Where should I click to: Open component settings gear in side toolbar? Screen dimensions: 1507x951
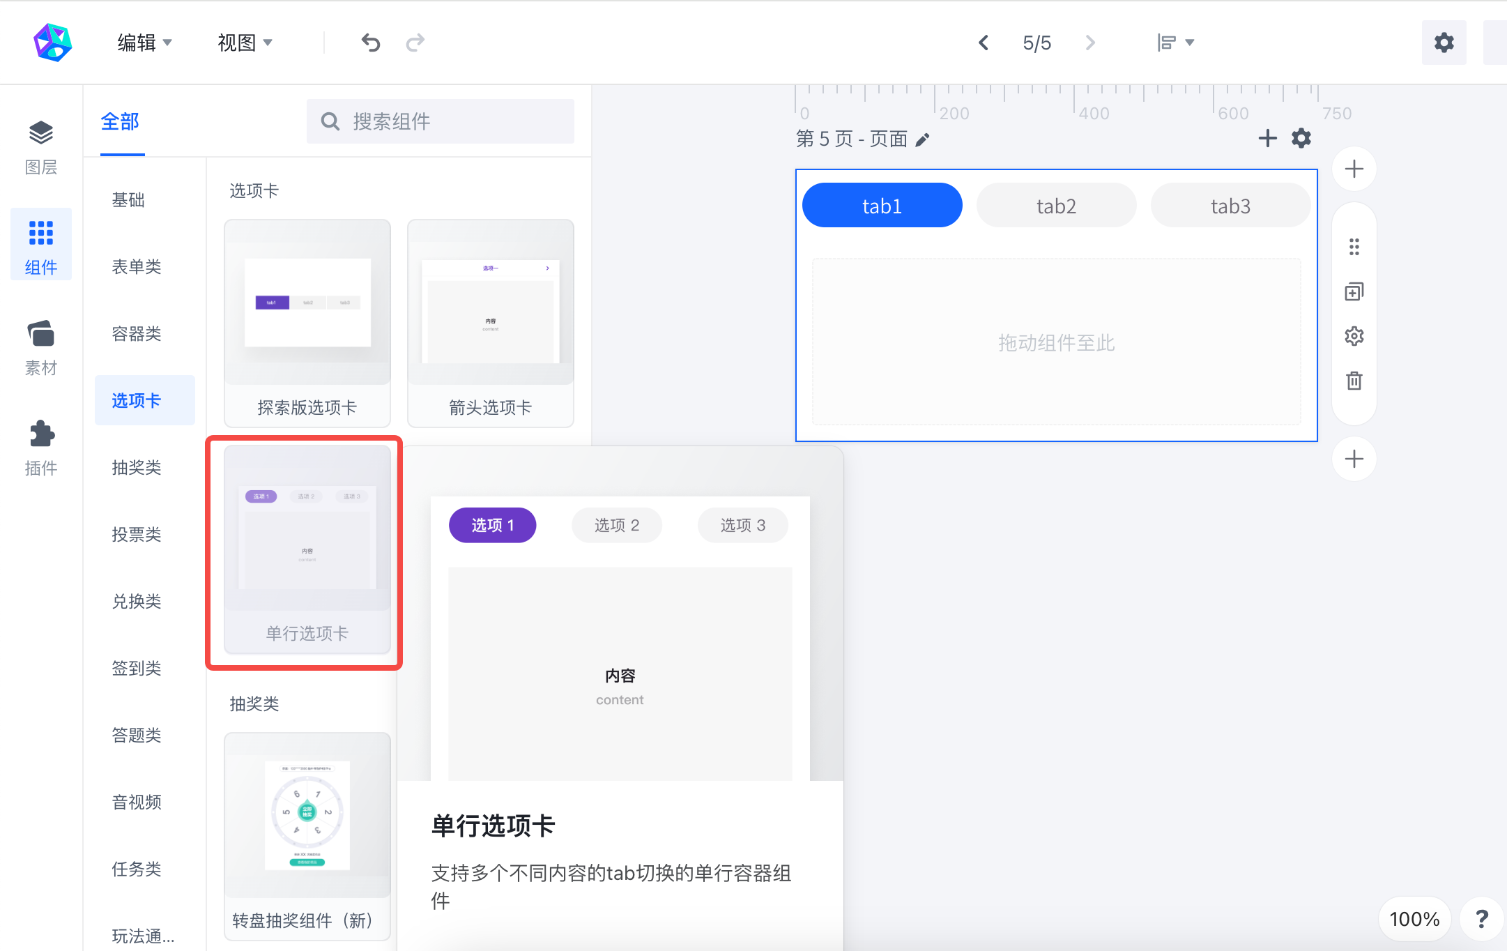[x=1354, y=336]
